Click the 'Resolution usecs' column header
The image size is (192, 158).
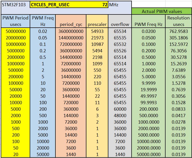[x=178, y=21]
